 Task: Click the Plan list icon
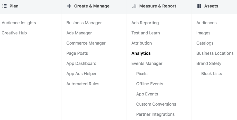[x=4, y=6]
